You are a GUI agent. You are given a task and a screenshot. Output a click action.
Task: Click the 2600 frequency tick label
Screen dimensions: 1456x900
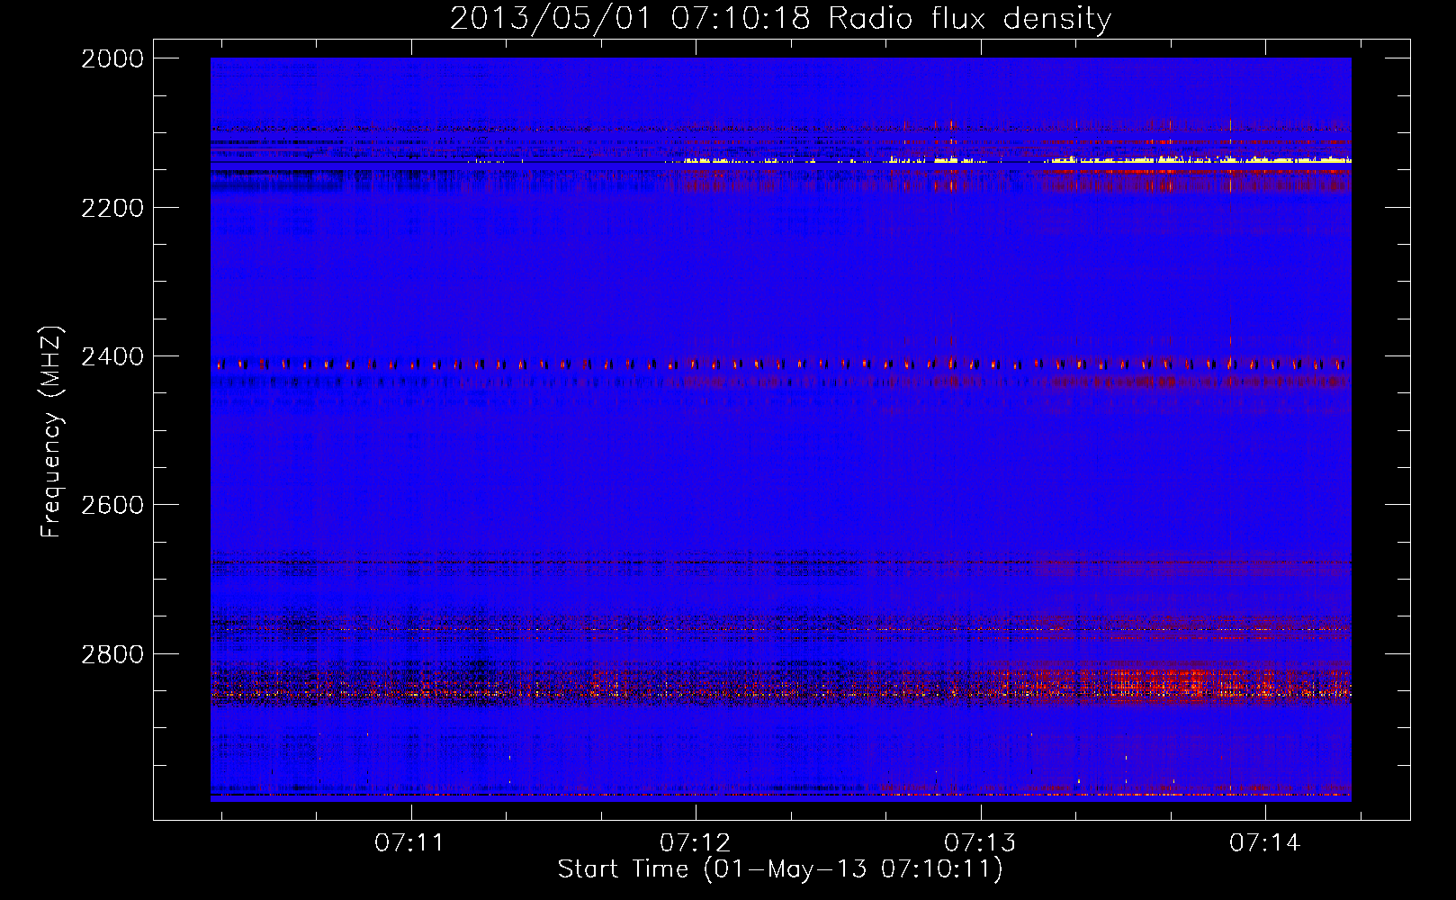tap(112, 505)
